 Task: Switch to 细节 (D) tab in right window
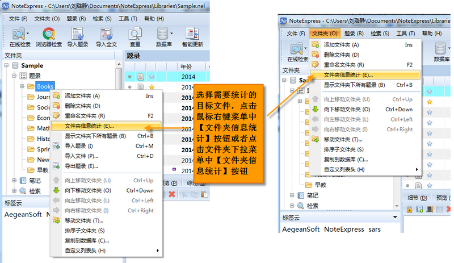tap(417, 198)
